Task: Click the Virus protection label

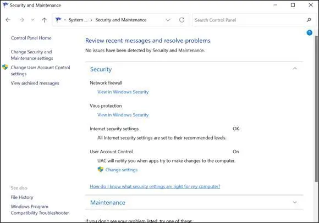Action: coord(106,105)
